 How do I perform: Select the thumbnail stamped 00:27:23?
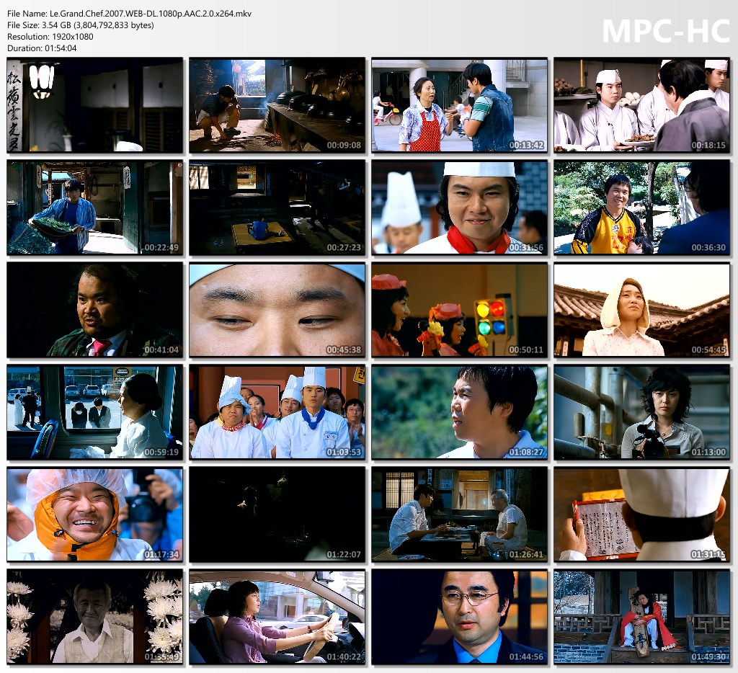coord(277,208)
